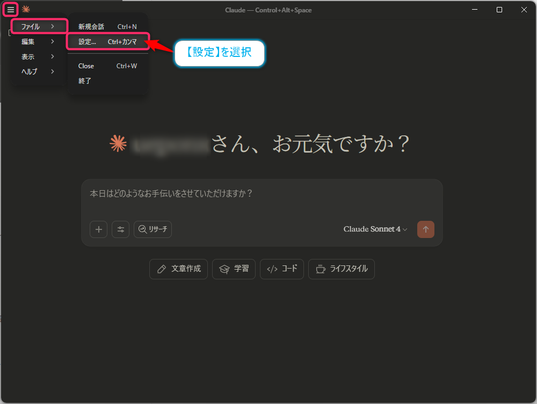Select 新規会話 from the submenu
Screen dimensions: 537x404
coord(107,26)
